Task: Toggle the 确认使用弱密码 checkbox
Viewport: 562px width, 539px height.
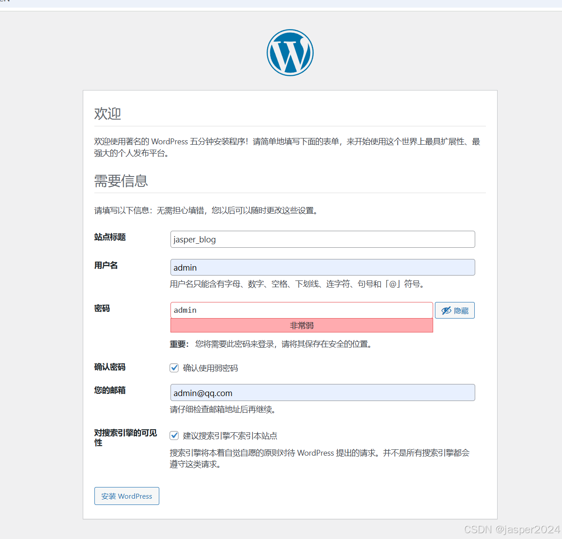Action: [174, 368]
